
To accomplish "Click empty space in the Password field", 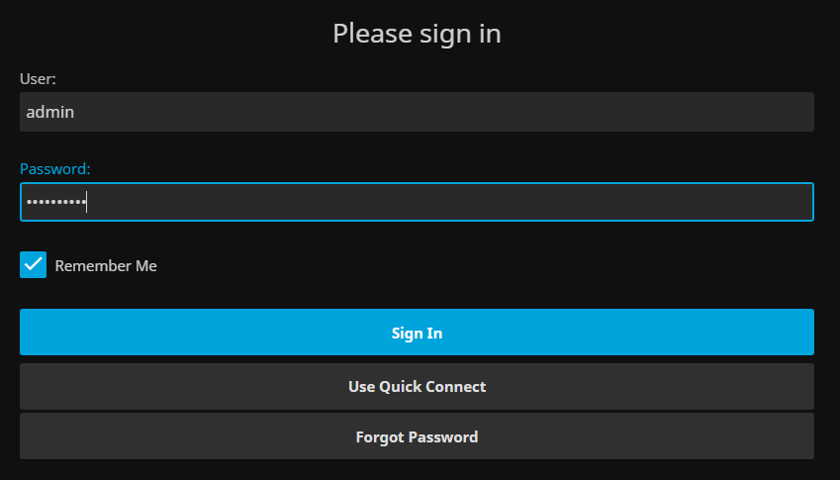I will (495, 202).
